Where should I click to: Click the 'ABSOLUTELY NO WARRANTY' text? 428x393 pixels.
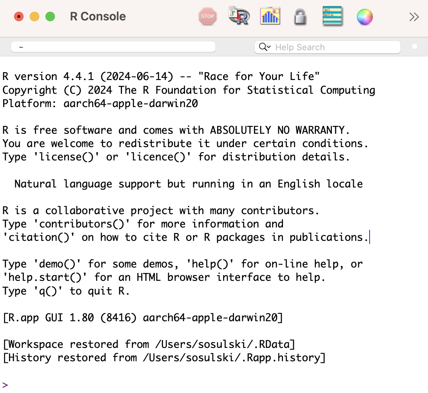tap(277, 130)
